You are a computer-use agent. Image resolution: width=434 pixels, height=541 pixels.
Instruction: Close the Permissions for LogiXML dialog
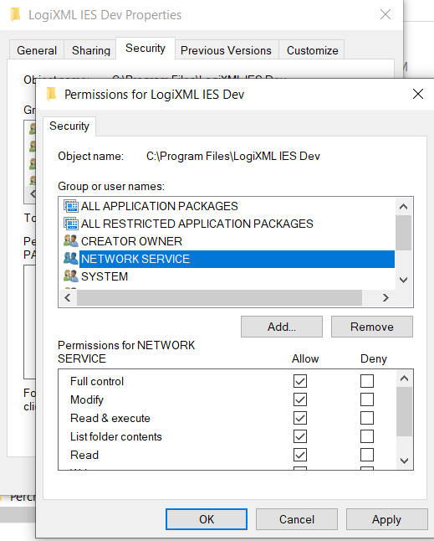[418, 94]
